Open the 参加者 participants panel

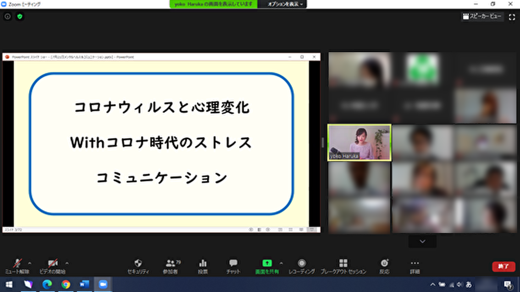point(171,266)
